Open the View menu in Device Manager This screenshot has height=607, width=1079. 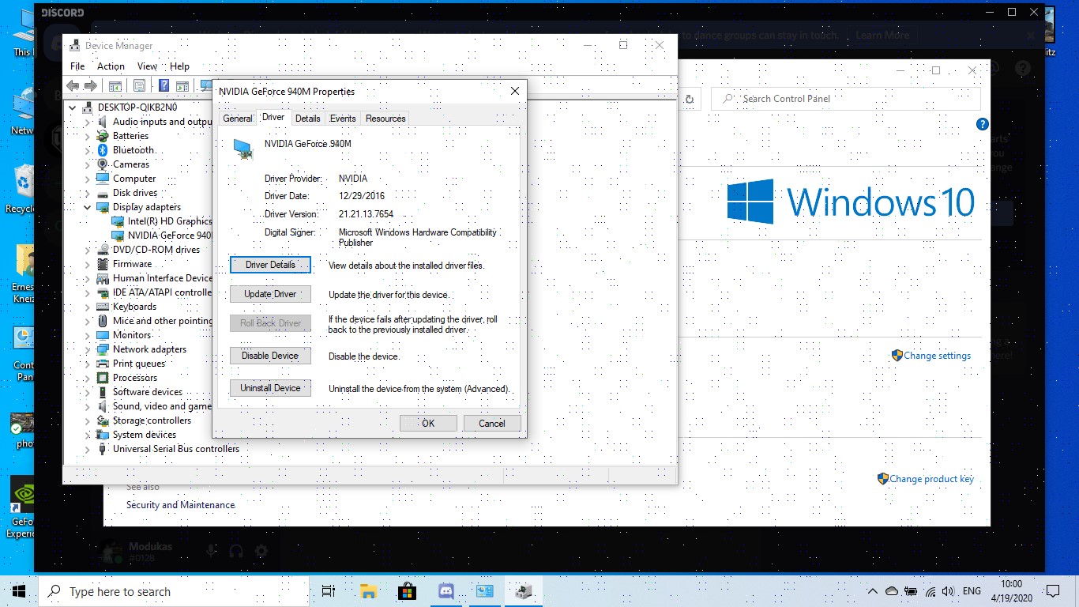[x=148, y=66]
